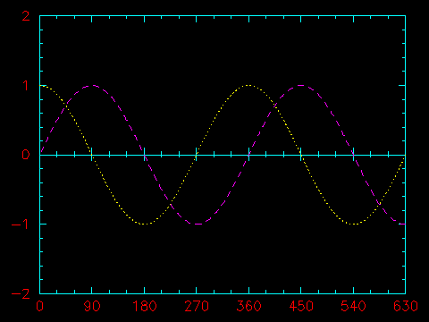Click the x-axis label 180
Viewport: 429px width, 322px height.
(x=145, y=306)
